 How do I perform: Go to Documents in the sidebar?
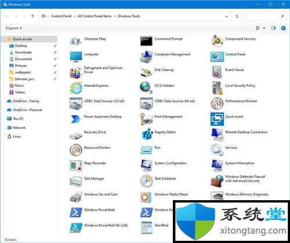23,59
